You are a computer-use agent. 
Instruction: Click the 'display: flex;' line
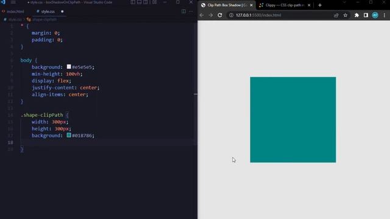tap(51, 81)
